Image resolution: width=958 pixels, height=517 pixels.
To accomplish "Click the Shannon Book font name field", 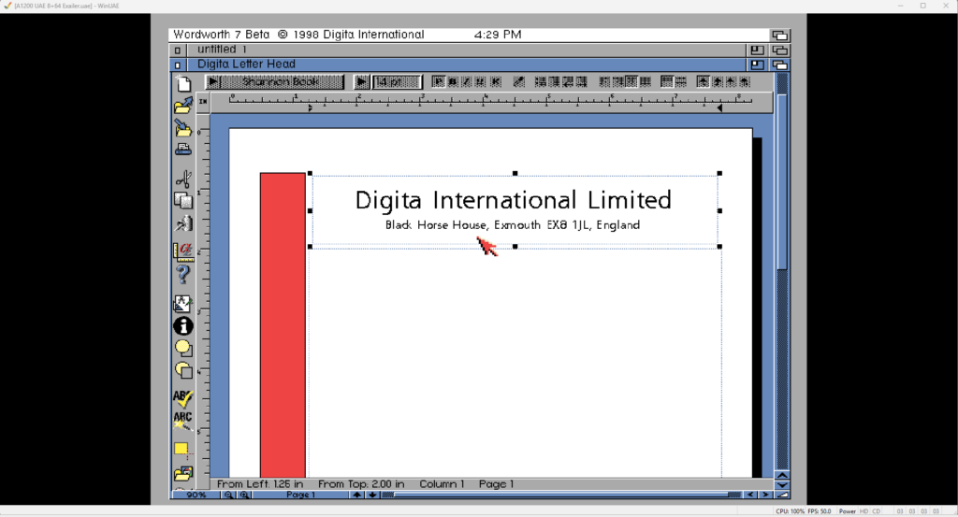I will [283, 81].
